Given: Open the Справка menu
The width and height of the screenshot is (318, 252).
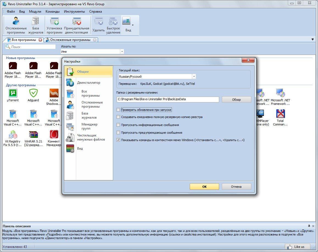Looking at the screenshot, I should pos(96,12).
